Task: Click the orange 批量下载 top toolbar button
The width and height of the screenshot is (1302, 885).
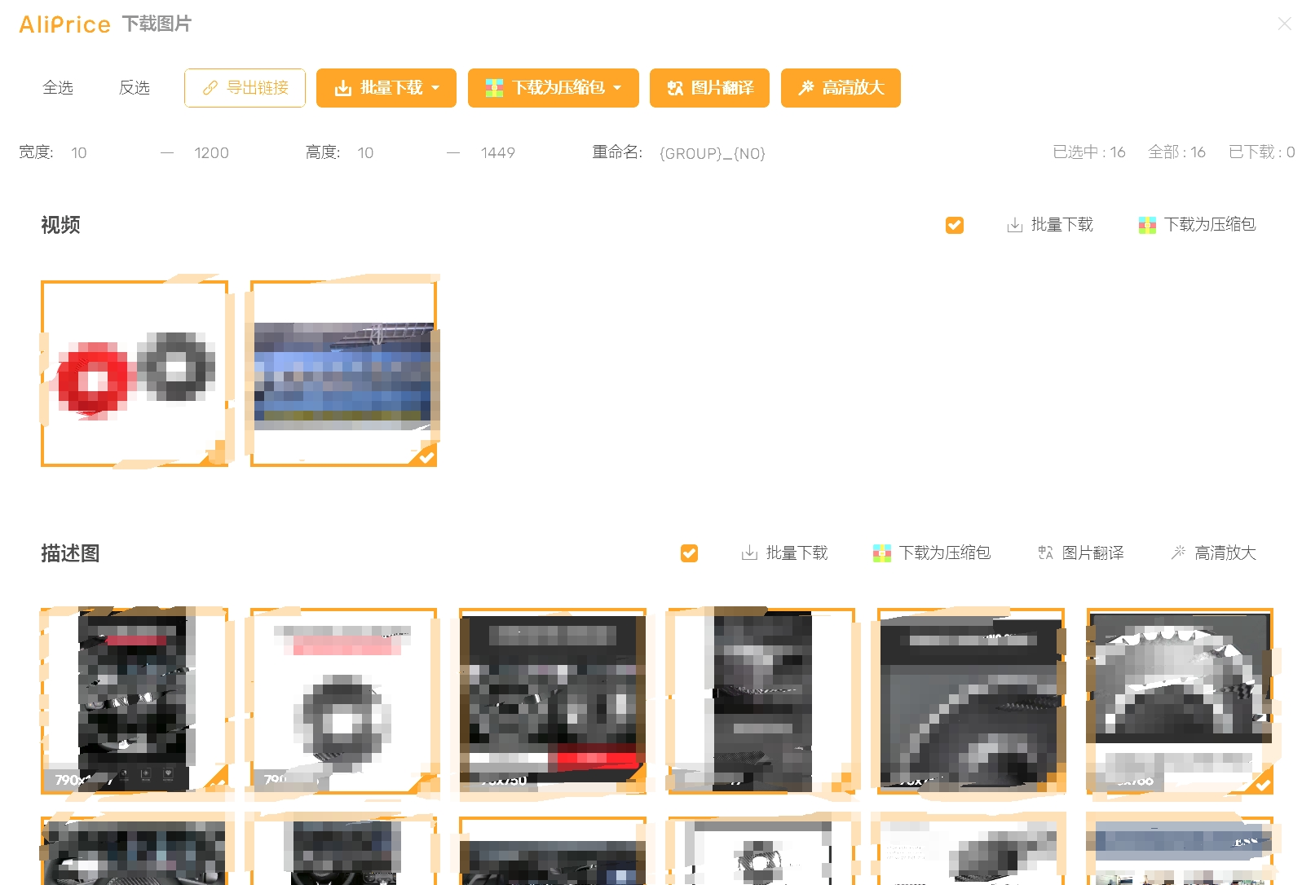Action: click(x=386, y=88)
